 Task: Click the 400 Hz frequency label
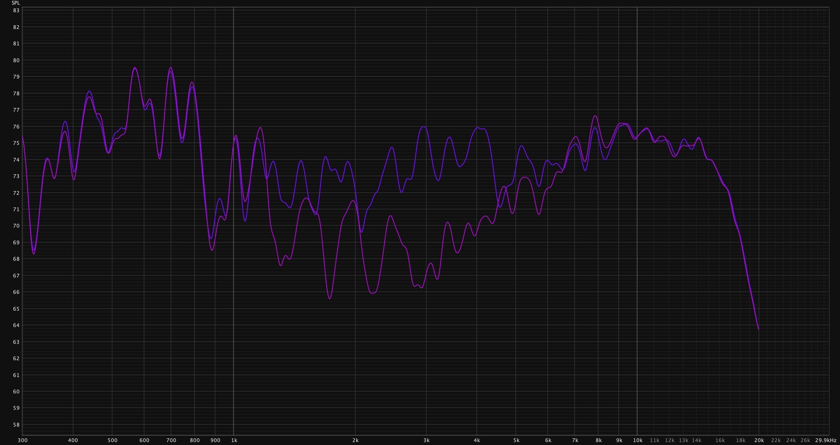point(73,440)
